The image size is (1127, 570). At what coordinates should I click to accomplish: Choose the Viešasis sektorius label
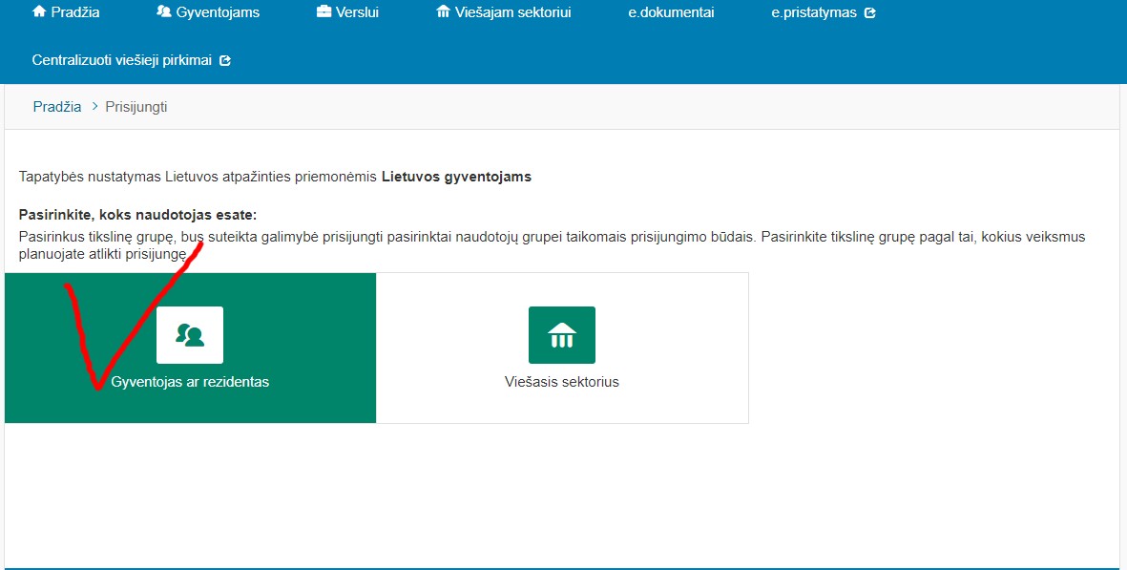coord(562,382)
